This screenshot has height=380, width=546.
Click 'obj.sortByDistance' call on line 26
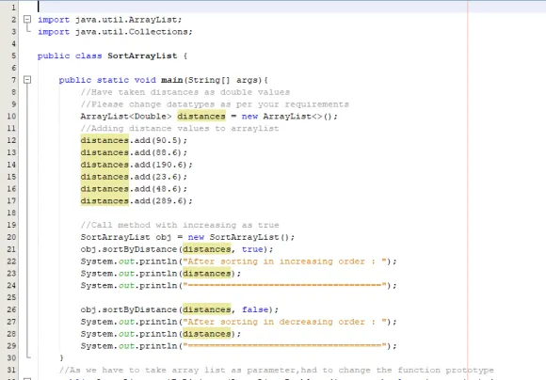pyautogui.click(x=129, y=309)
